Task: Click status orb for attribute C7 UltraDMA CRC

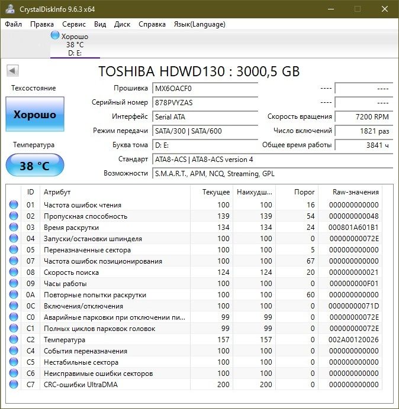Action: pos(14,384)
